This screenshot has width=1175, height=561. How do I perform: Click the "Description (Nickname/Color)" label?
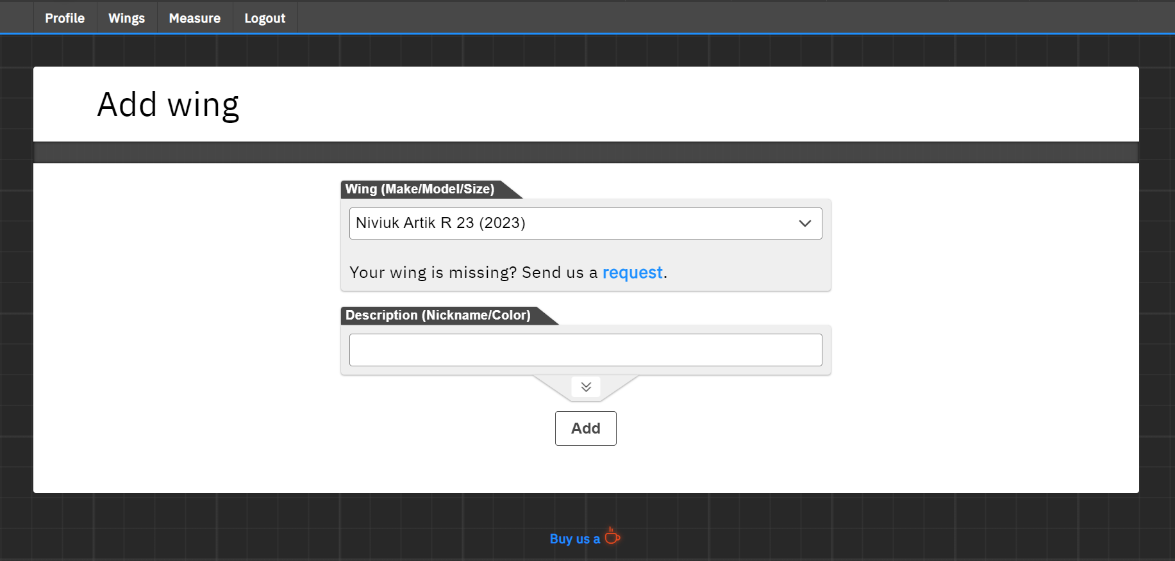438,315
